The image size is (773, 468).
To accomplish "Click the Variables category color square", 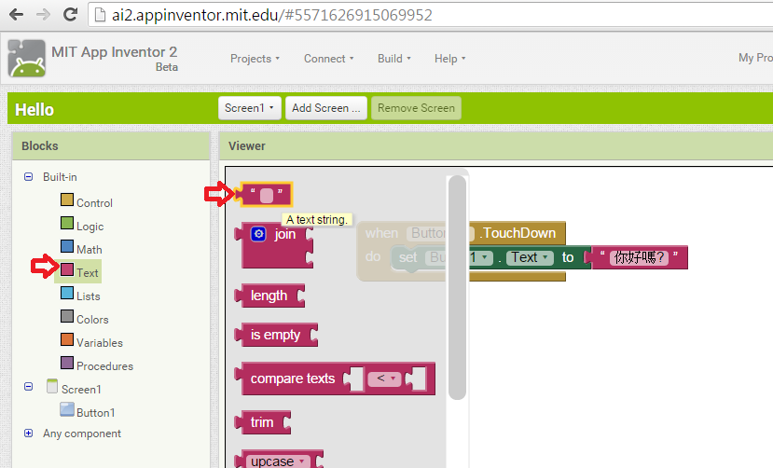I will pos(67,339).
